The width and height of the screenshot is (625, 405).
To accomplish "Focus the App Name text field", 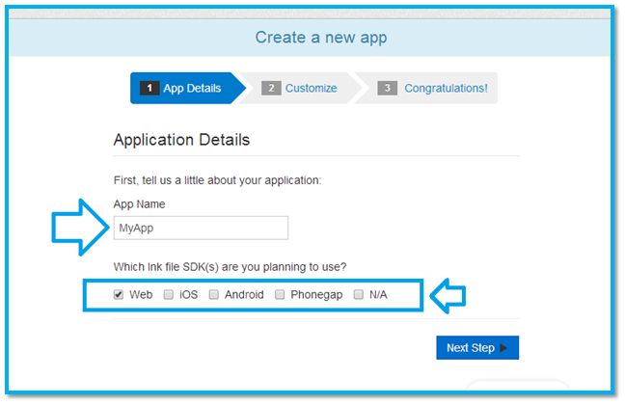I will (x=201, y=228).
